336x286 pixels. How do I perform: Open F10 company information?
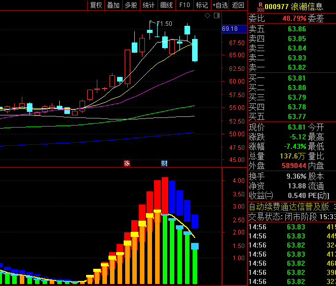click(x=184, y=5)
